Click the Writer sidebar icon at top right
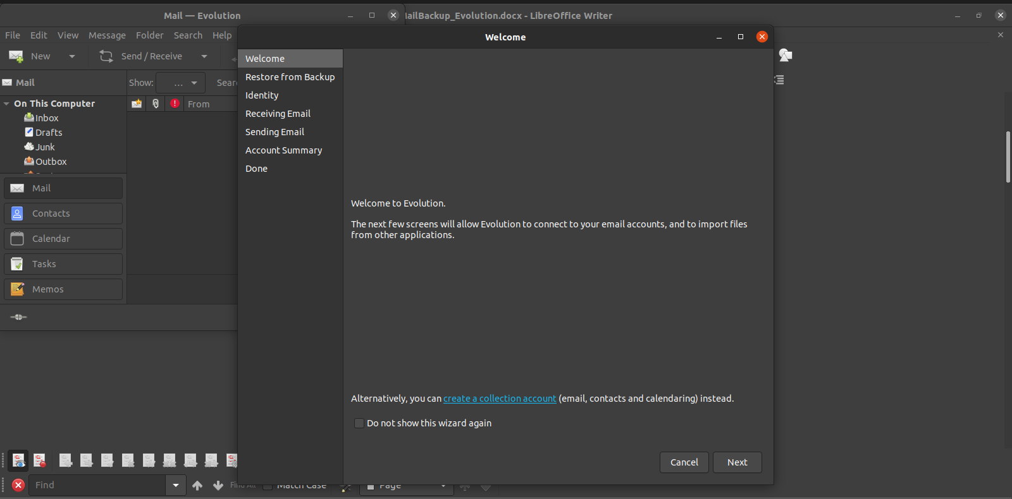The height and width of the screenshot is (499, 1012). [786, 56]
